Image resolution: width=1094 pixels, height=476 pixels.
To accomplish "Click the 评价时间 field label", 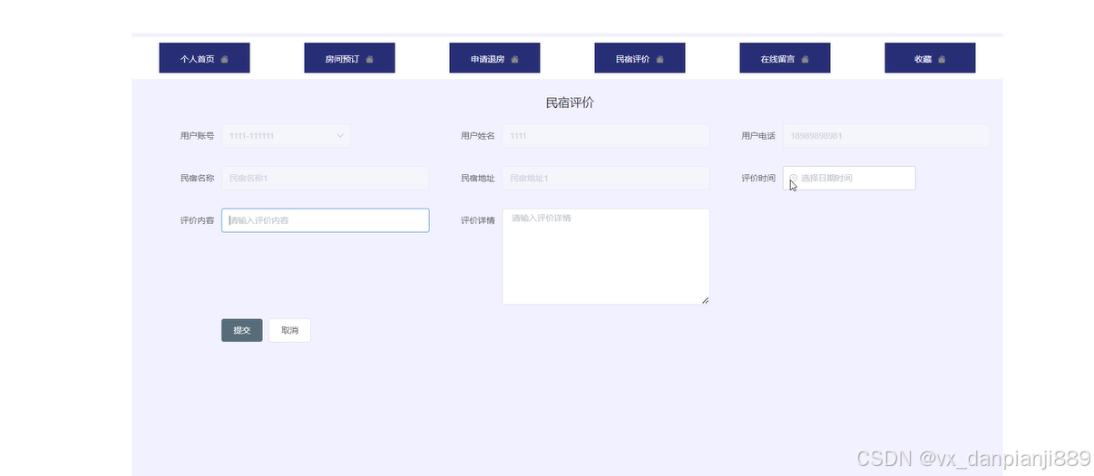I will click(758, 179).
